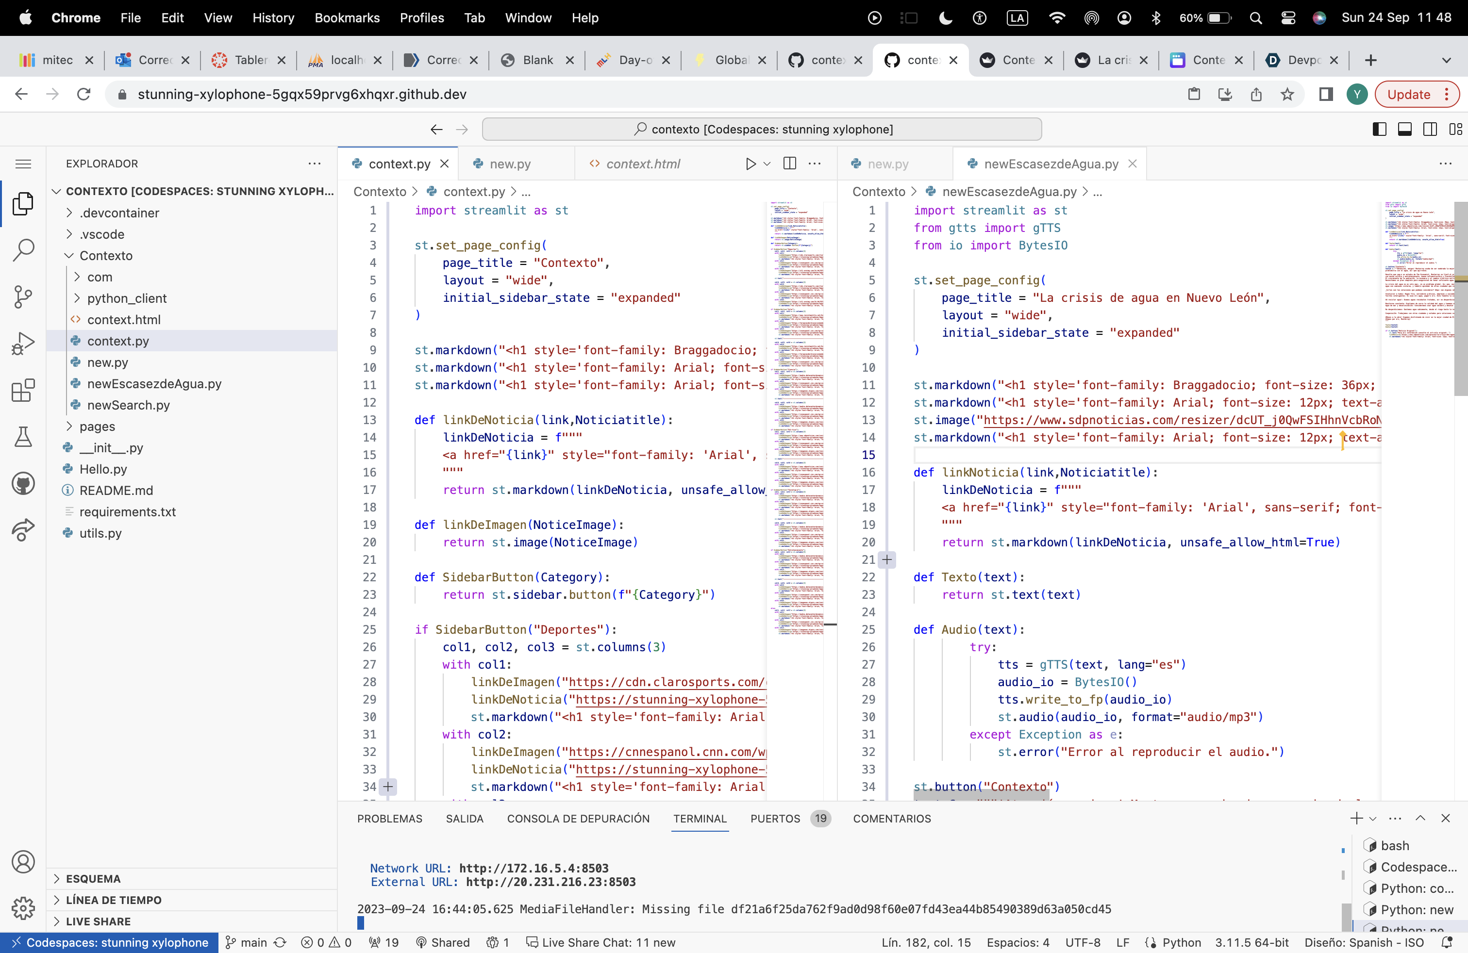This screenshot has width=1468, height=953.
Task: Expand the pages folder
Action: (x=97, y=427)
